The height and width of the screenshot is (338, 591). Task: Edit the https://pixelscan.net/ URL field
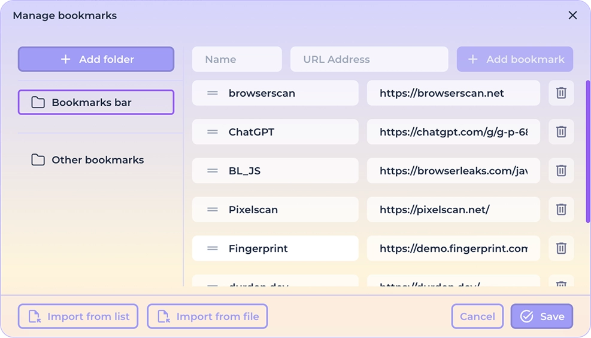[453, 210]
